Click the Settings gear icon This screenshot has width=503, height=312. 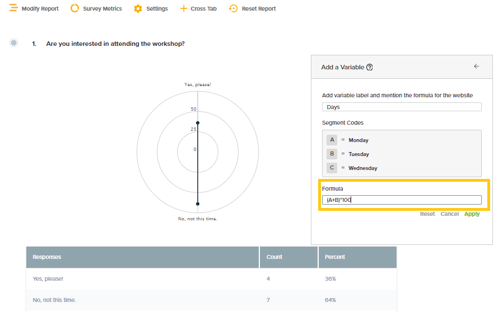(x=138, y=8)
